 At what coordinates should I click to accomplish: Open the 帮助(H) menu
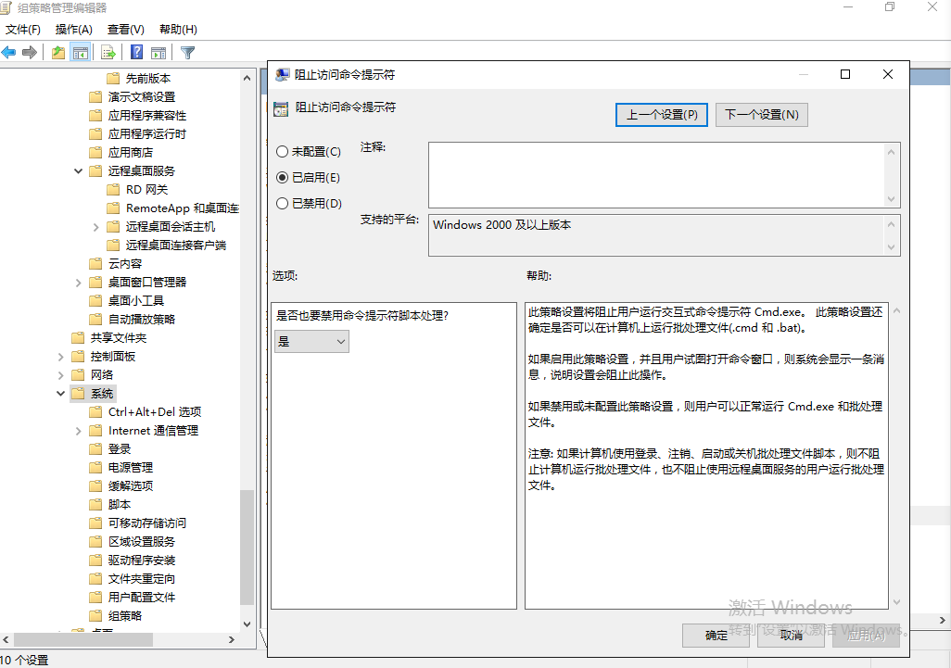178,29
